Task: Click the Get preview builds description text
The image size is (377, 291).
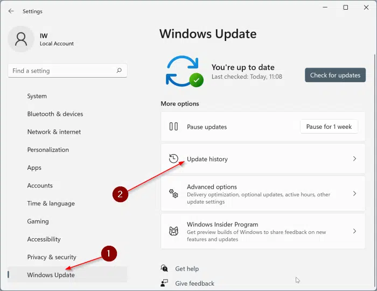Action: point(256,235)
